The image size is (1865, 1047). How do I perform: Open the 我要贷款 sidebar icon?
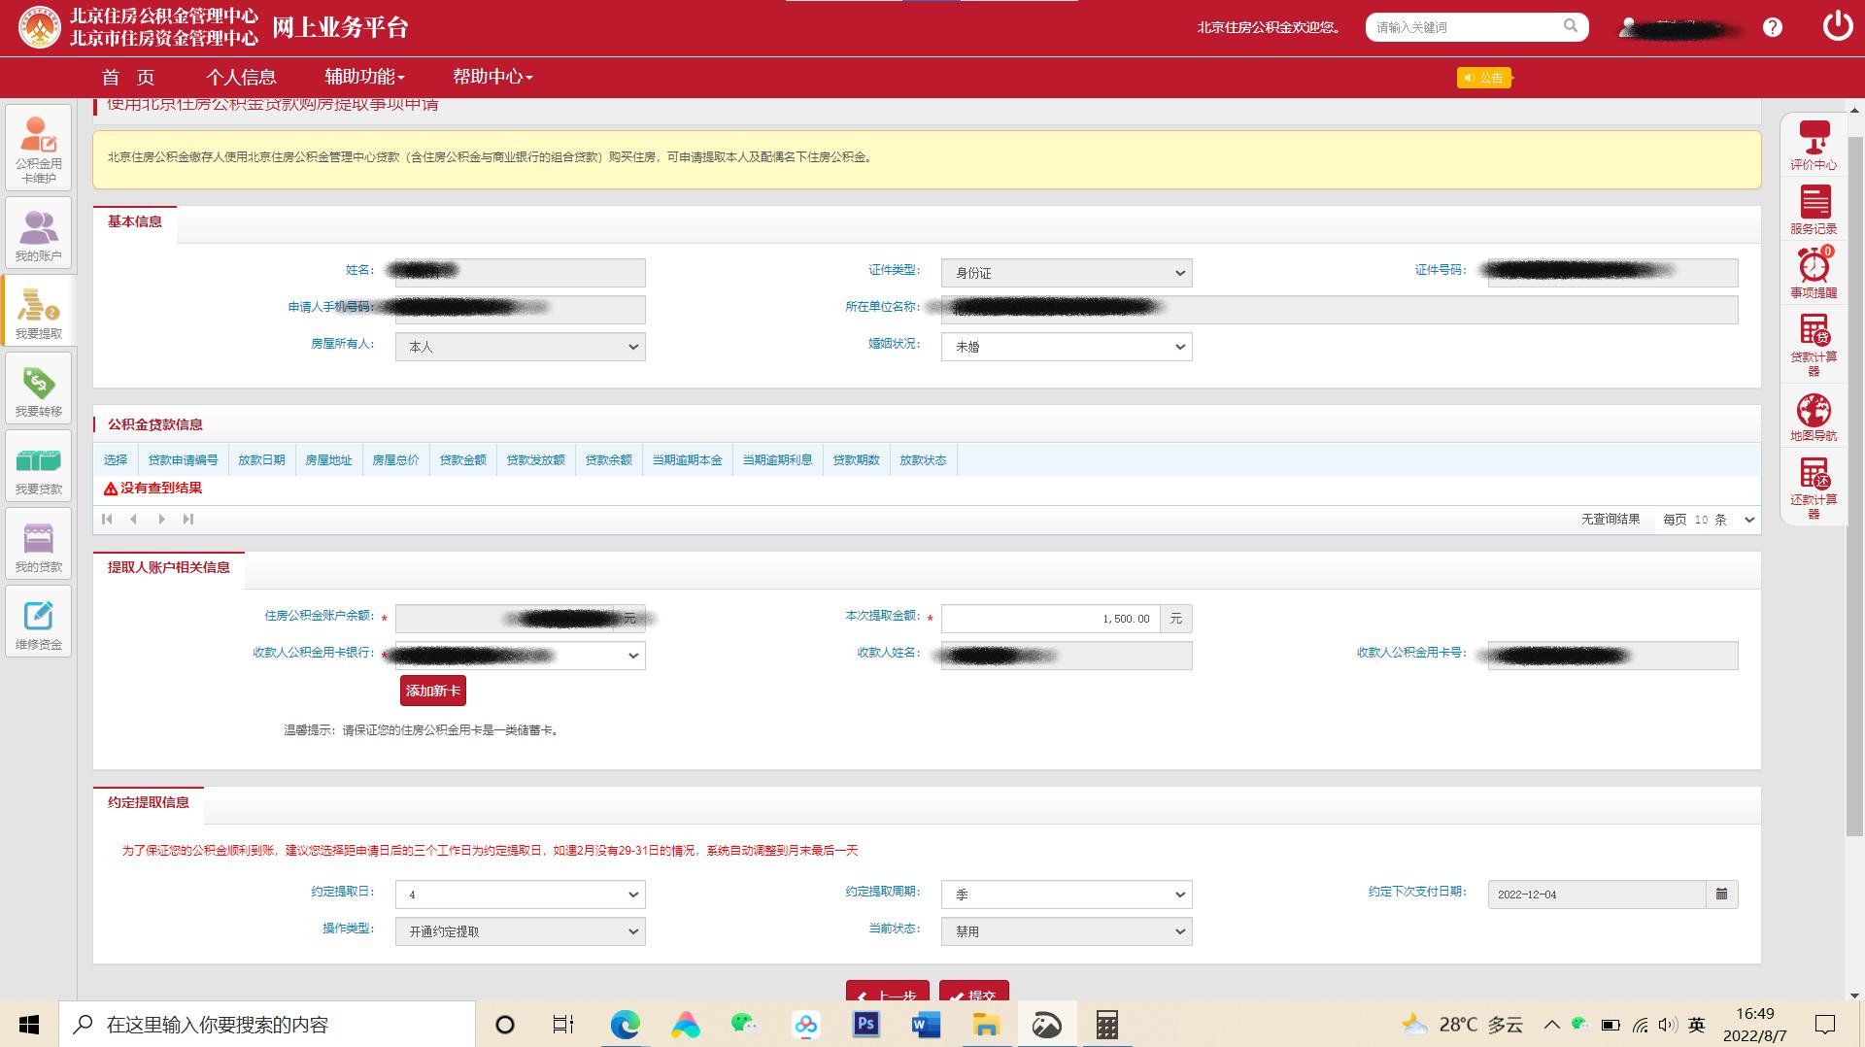[x=38, y=465]
